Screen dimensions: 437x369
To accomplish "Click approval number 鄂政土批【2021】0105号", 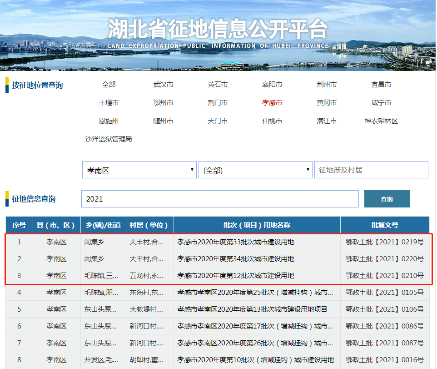I will 384,293.
